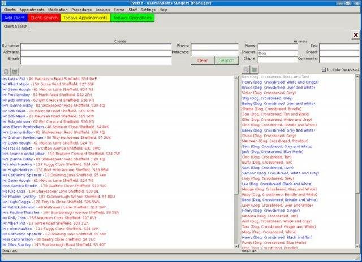Click the animals list scrollbar up arrow

(357, 76)
